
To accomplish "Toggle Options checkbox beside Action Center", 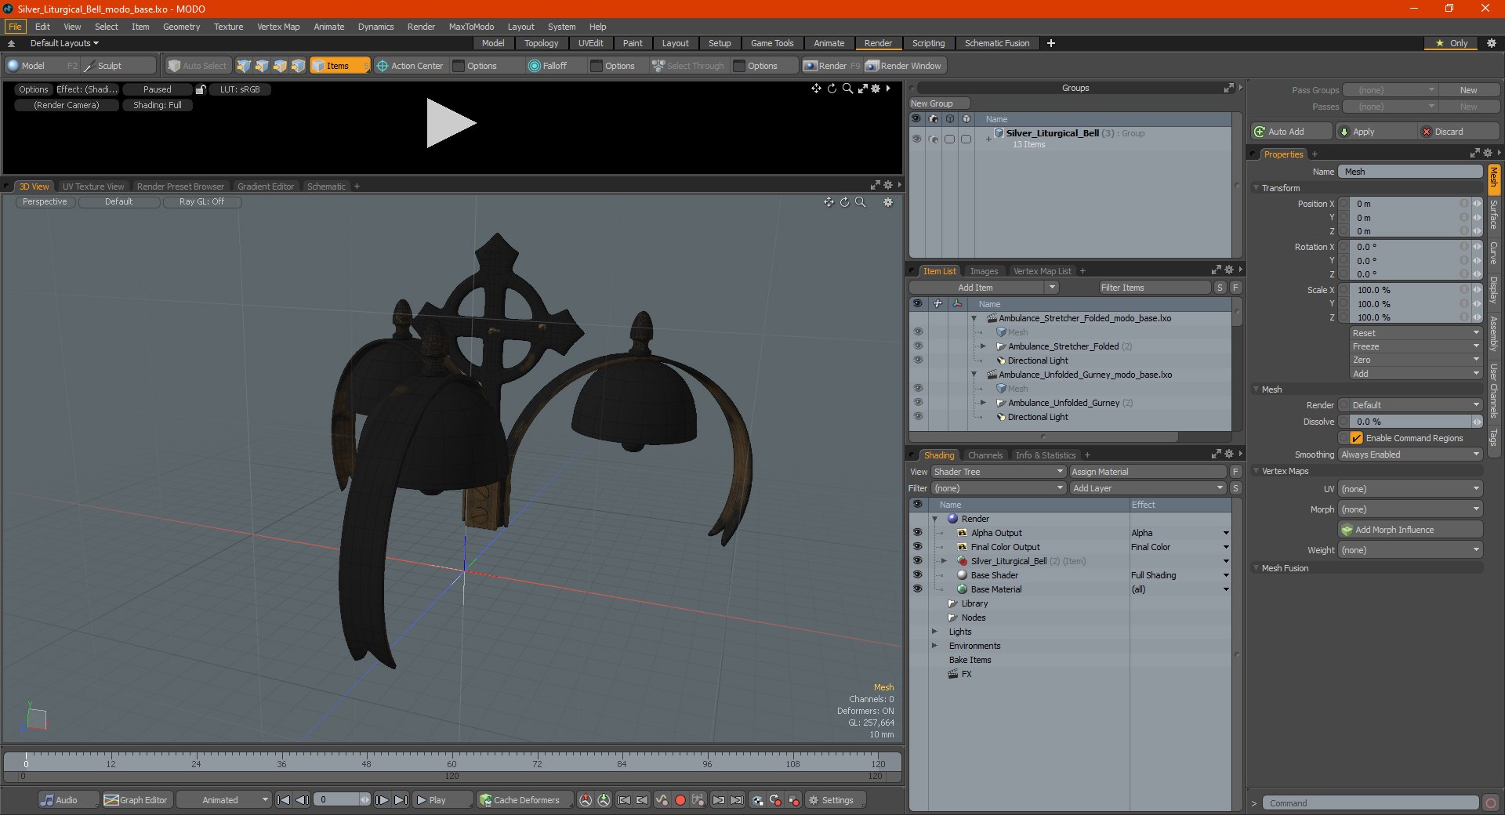I will click(459, 66).
